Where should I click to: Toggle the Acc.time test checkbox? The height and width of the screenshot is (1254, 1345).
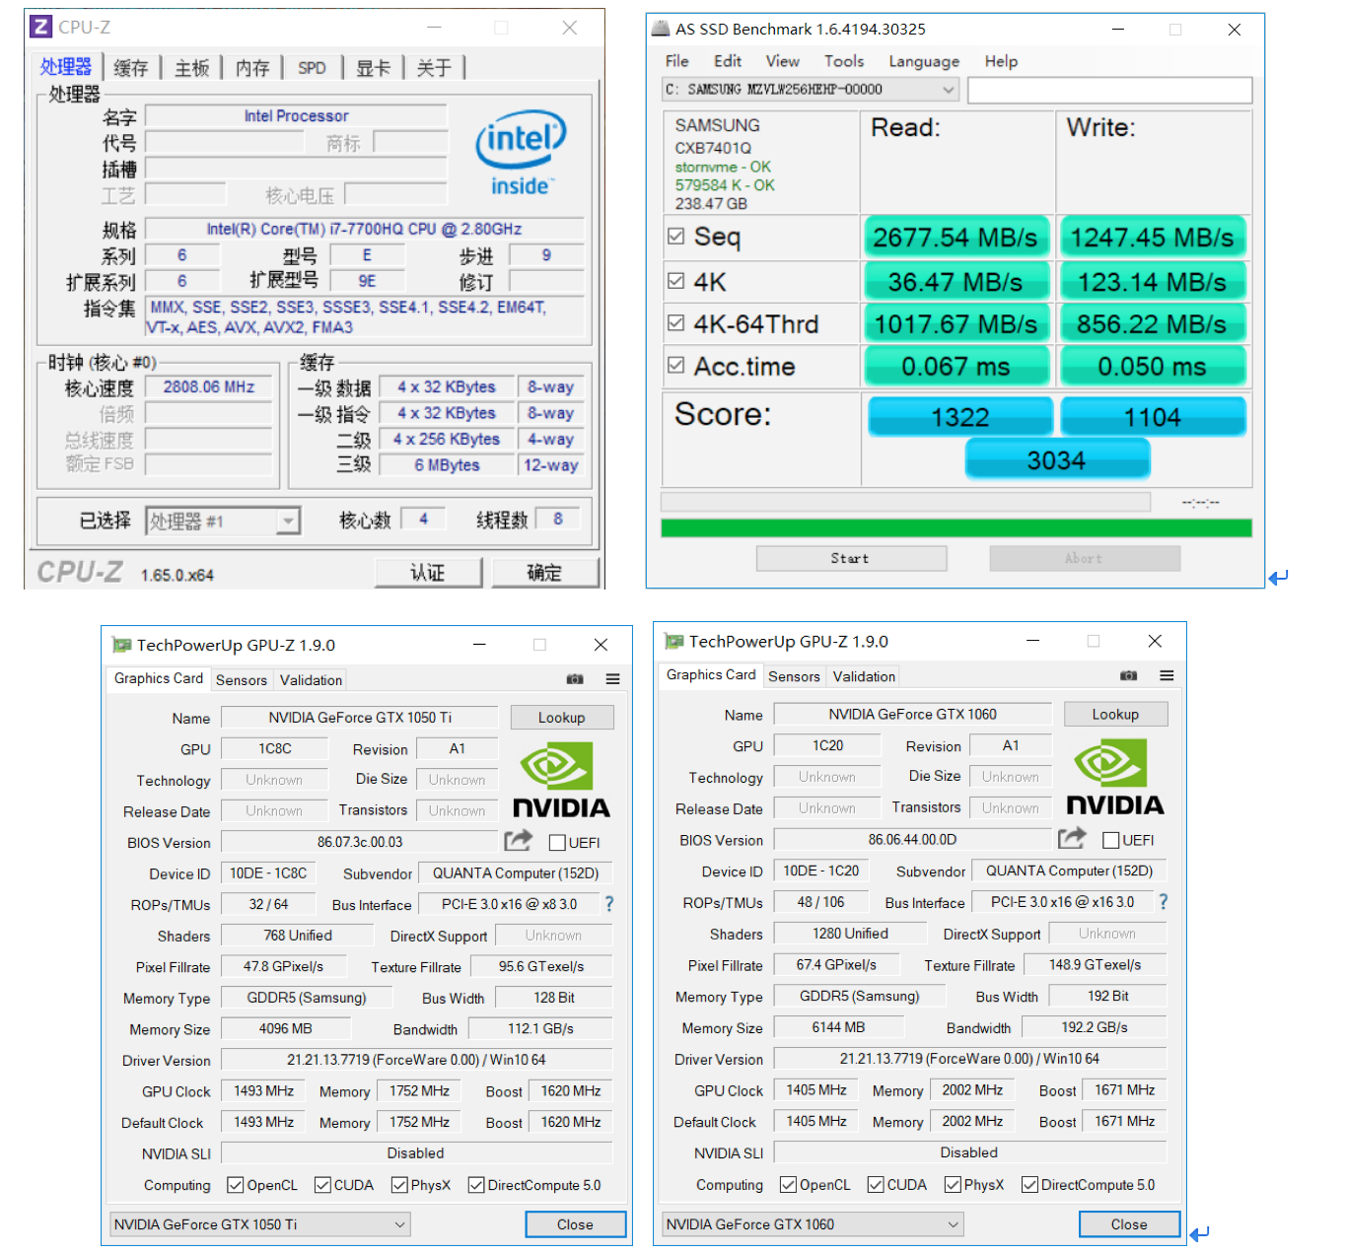pos(675,366)
